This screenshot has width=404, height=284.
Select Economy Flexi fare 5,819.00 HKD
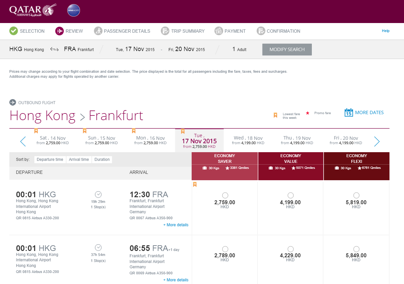point(356,195)
